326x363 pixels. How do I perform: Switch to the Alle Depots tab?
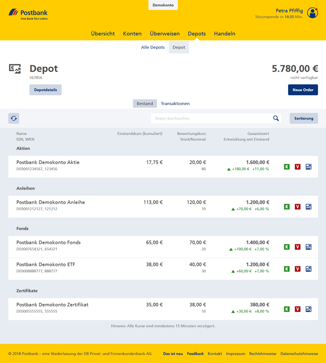[153, 47]
